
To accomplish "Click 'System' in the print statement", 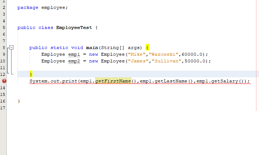I will point(38,81).
